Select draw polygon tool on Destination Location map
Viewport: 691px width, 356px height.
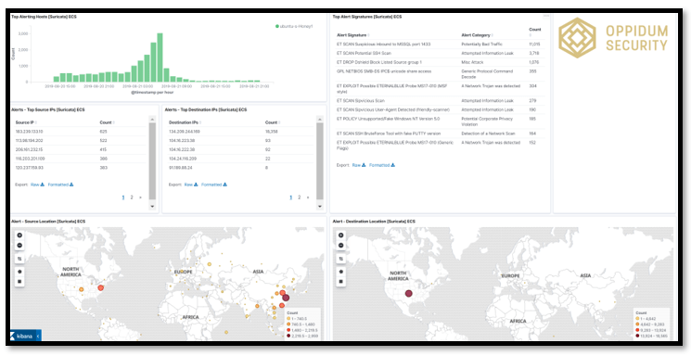point(340,272)
